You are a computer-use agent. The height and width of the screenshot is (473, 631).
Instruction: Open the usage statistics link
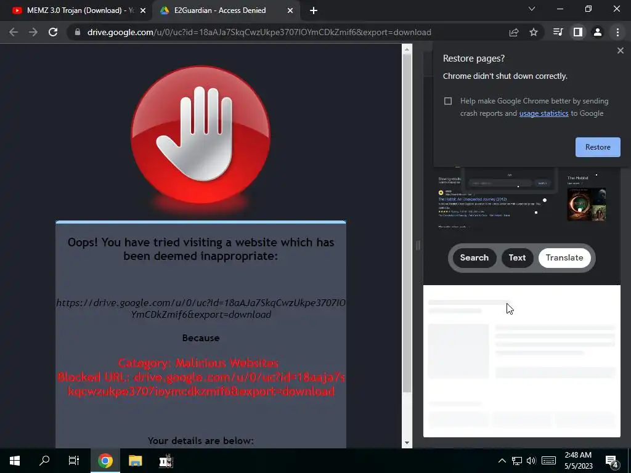[543, 113]
